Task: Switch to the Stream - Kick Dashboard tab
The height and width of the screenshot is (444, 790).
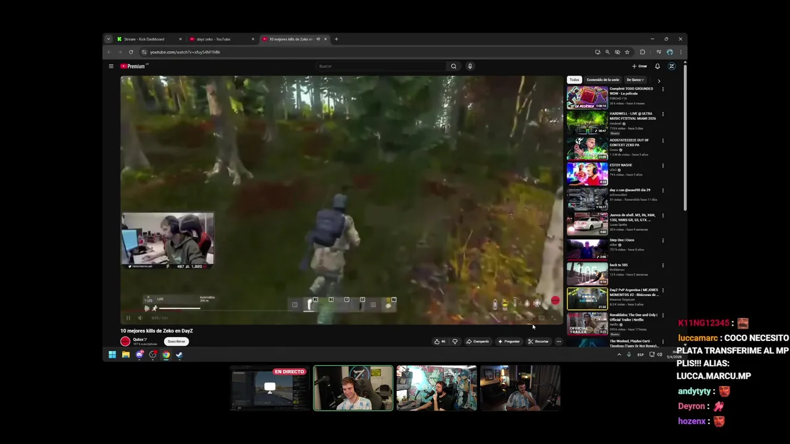Action: (x=149, y=39)
